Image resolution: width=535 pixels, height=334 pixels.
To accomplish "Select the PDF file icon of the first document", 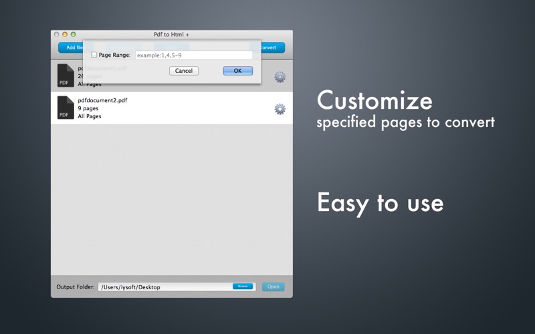I will click(x=66, y=75).
